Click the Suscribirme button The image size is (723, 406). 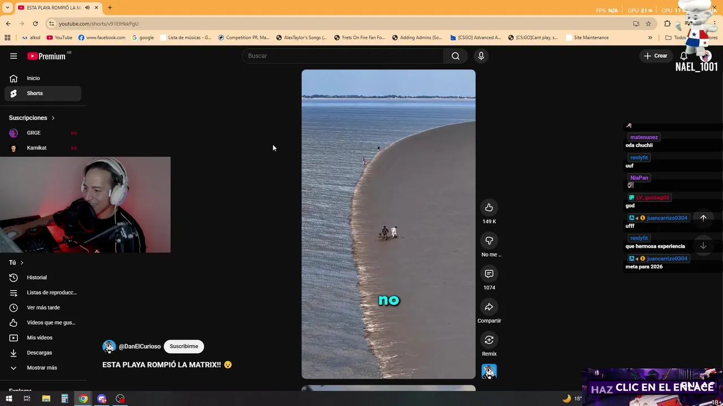(x=184, y=347)
